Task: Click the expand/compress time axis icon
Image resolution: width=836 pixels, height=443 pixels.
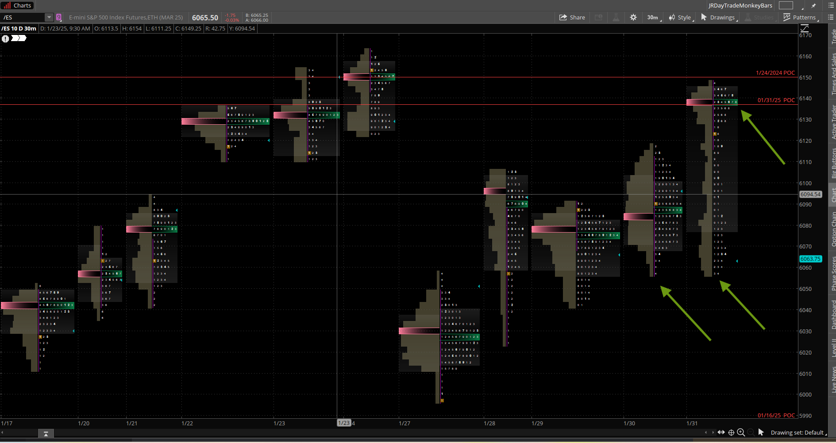Action: pyautogui.click(x=721, y=432)
